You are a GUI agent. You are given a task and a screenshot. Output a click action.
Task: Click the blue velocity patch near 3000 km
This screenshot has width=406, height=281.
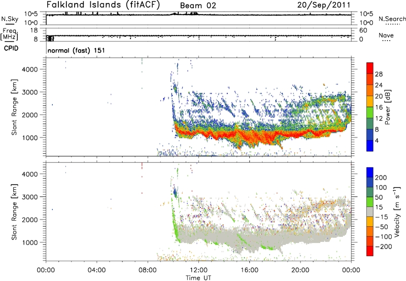(175, 192)
